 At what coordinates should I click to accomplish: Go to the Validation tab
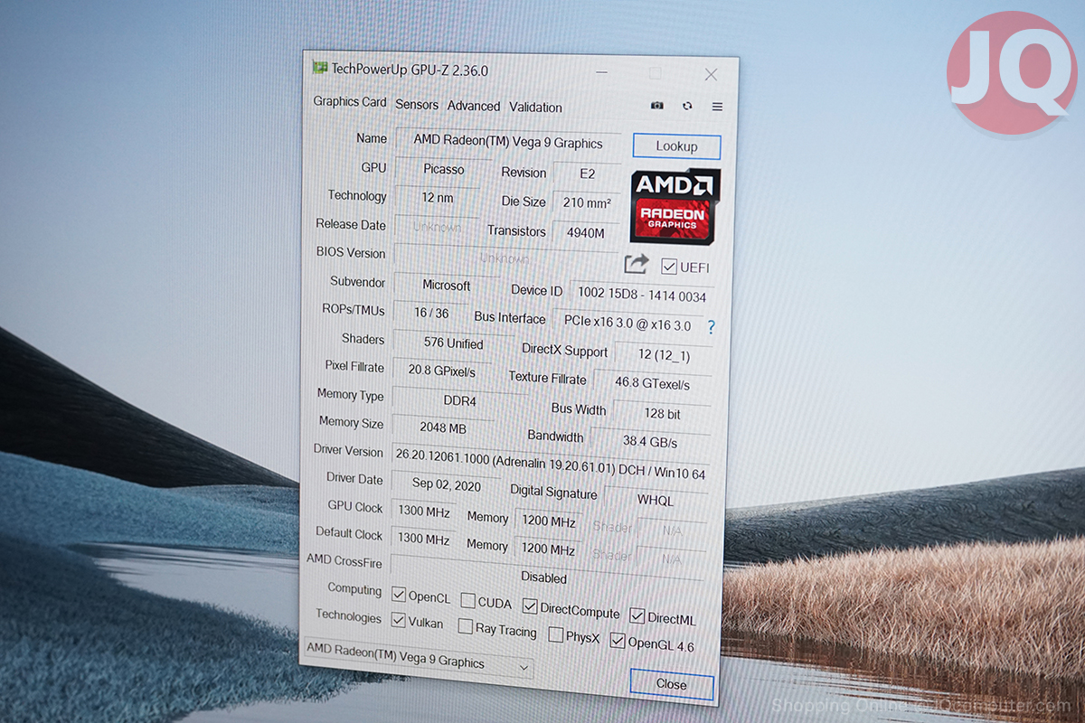click(535, 108)
